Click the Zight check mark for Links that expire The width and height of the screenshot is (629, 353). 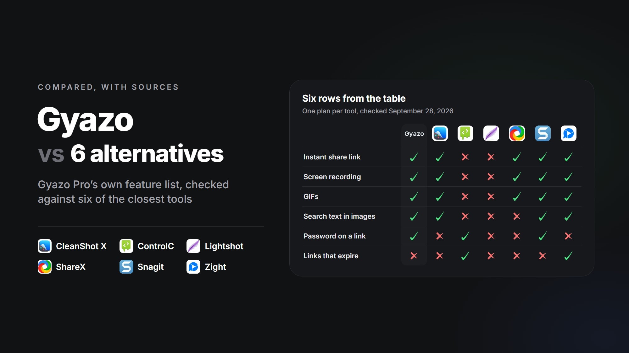pos(569,256)
